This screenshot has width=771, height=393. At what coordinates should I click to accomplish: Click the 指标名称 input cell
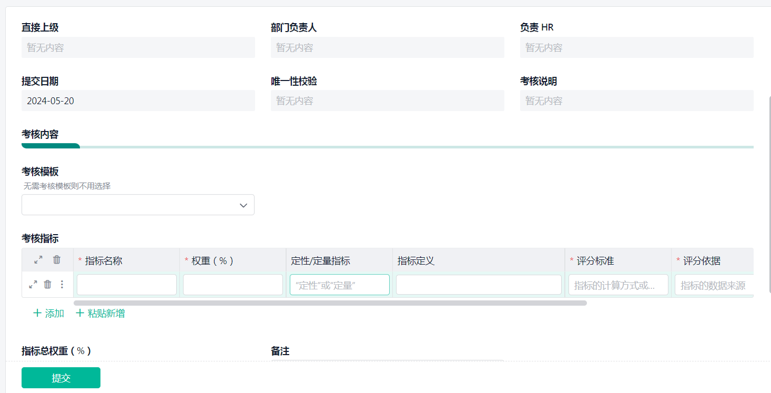(x=127, y=285)
